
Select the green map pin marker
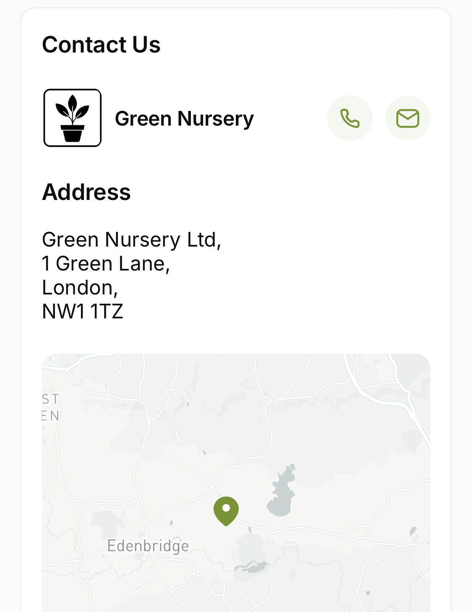click(x=226, y=510)
